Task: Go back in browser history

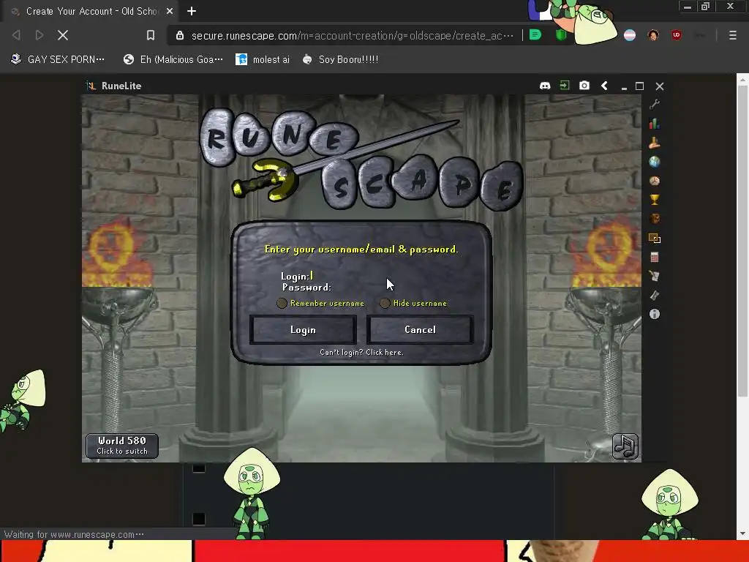Action: [x=16, y=35]
